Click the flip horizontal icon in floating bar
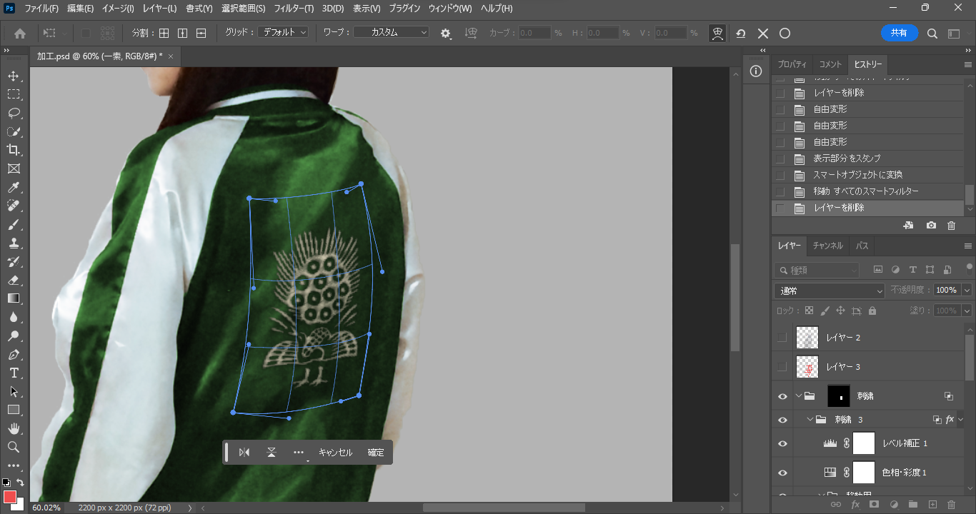 244,453
